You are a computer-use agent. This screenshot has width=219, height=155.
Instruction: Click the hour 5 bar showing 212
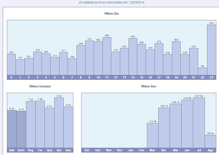pyautogui.click(x=55, y=66)
